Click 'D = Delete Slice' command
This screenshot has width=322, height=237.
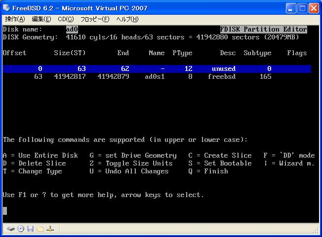point(35,163)
